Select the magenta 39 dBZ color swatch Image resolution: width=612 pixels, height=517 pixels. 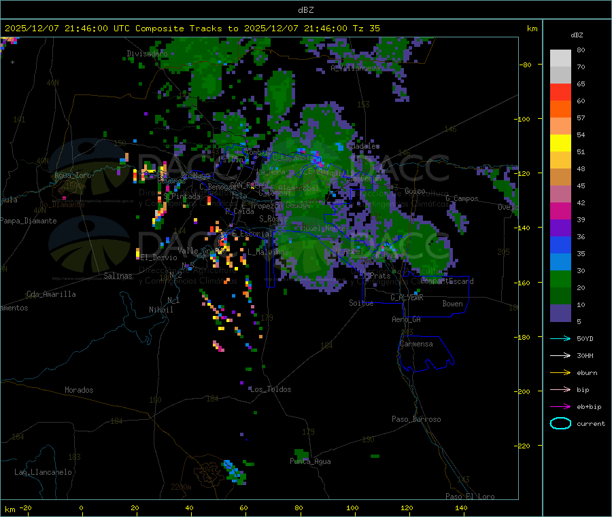click(560, 211)
